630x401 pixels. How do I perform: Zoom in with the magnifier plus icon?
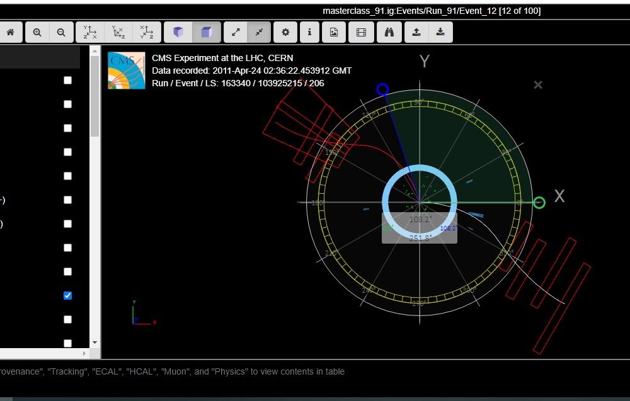[37, 32]
